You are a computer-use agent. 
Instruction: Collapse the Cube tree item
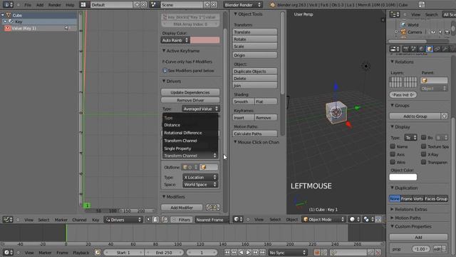click(x=3, y=15)
